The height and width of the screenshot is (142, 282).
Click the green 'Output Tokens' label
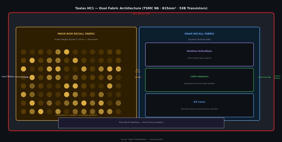[x=277, y=77]
